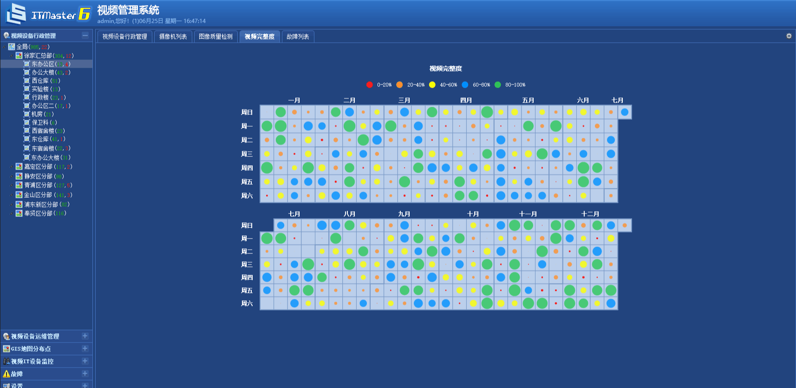Click the GIS地图分布点 map pin icon
This screenshot has height=388, width=796.
point(7,349)
